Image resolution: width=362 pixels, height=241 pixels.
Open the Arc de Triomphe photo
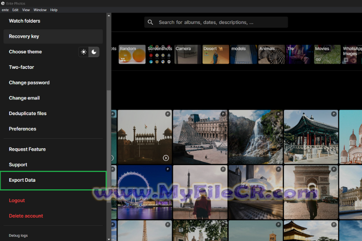[x=311, y=192]
